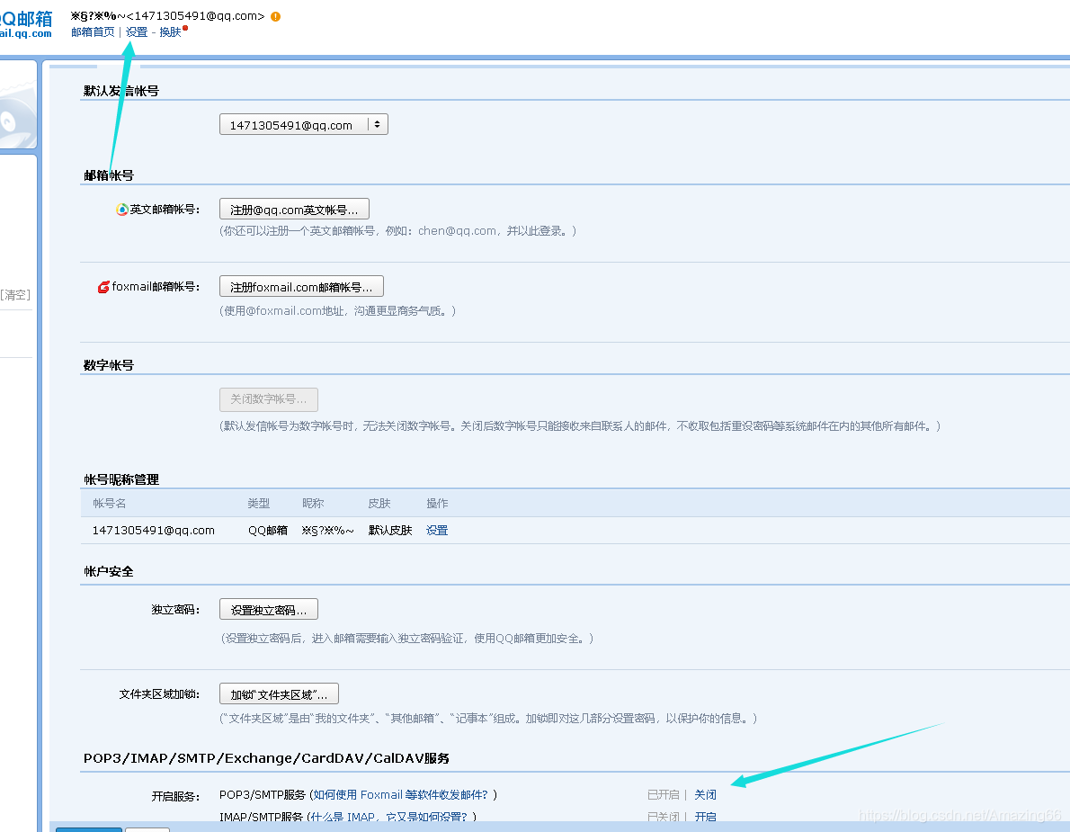Screen dimensions: 1070x832
Task: Open 换肤 skin link
Action: [x=170, y=32]
